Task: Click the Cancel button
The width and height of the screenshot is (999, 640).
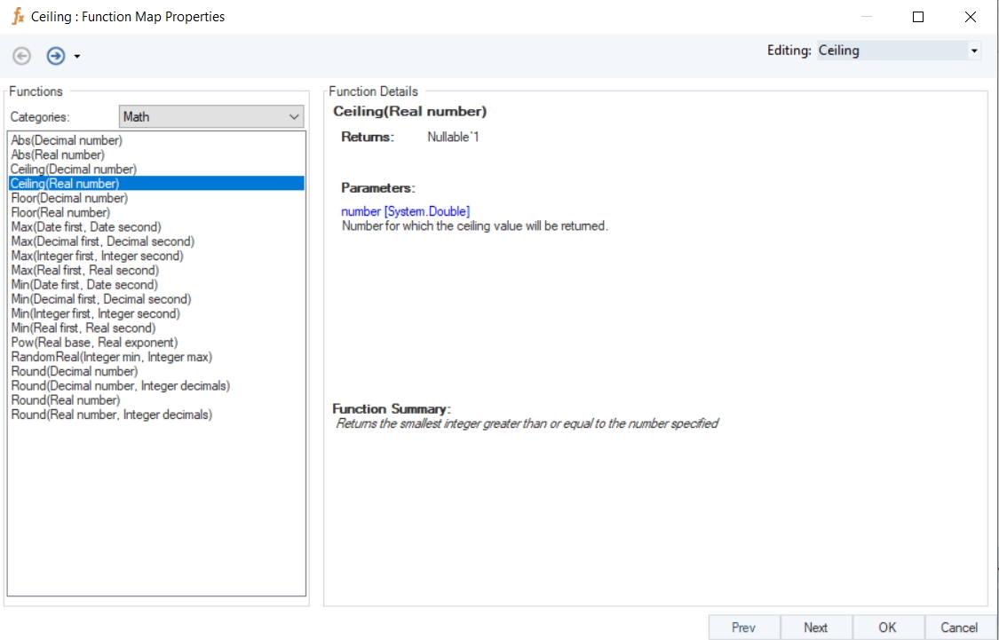Action: pos(959,627)
